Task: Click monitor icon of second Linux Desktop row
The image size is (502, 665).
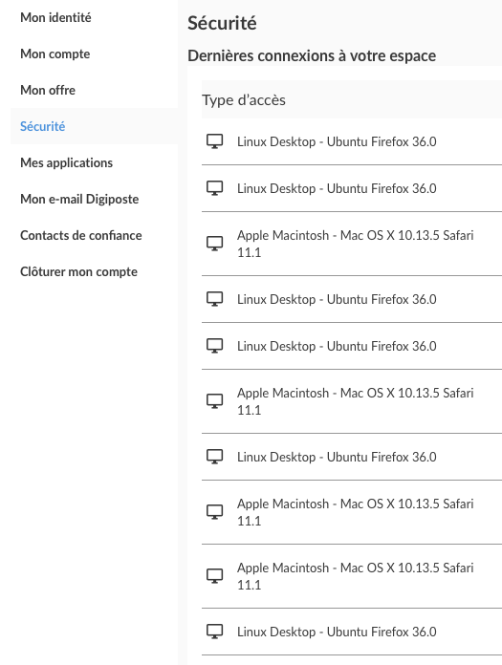Action: point(215,188)
